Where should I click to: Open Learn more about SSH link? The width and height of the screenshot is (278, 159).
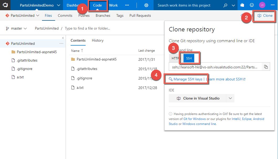tap(226, 79)
